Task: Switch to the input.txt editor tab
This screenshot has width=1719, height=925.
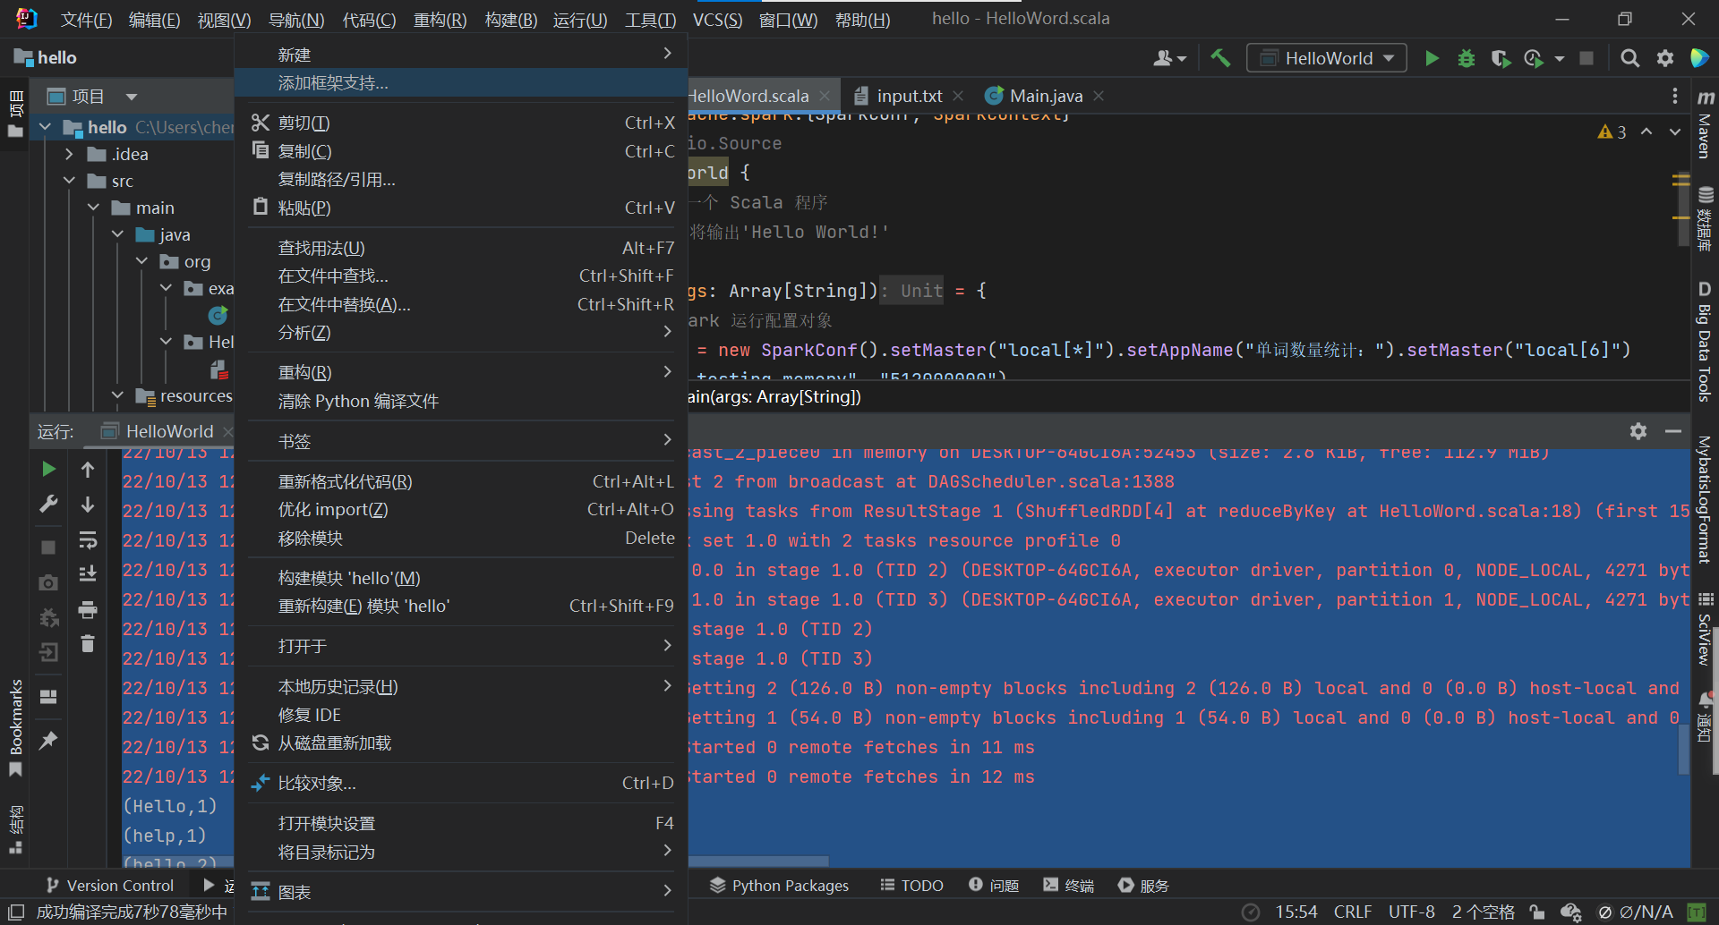Action: tap(909, 96)
